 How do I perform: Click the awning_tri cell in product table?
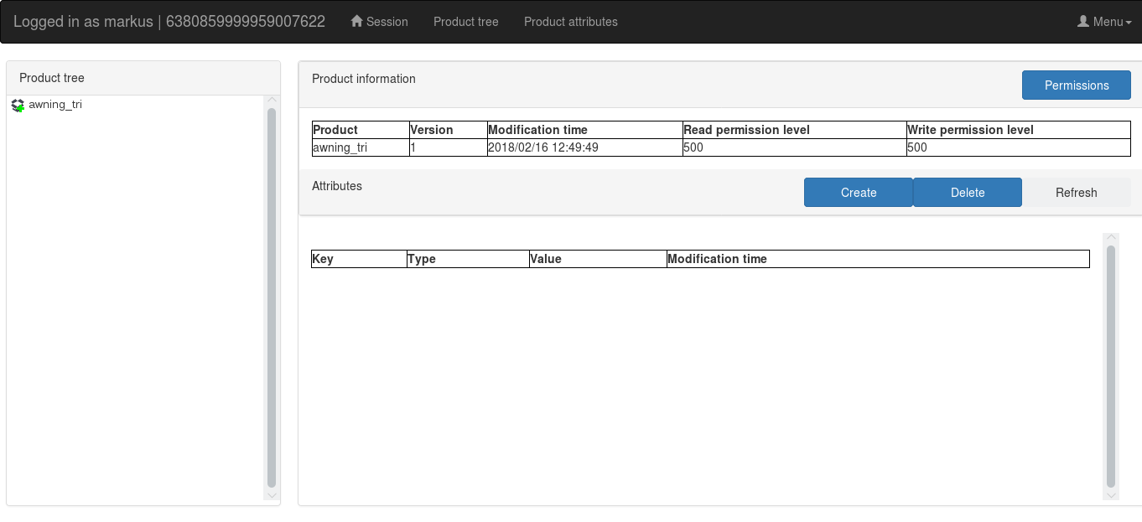(361, 147)
